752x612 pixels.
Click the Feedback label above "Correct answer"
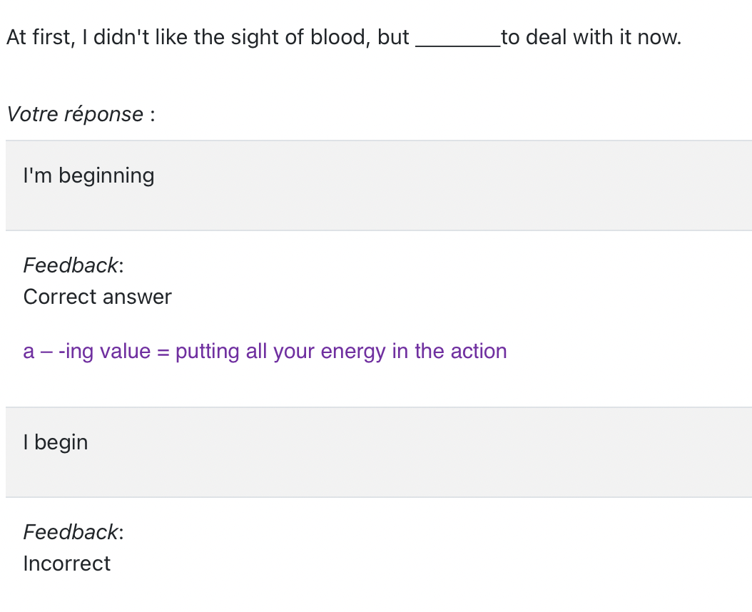(73, 265)
